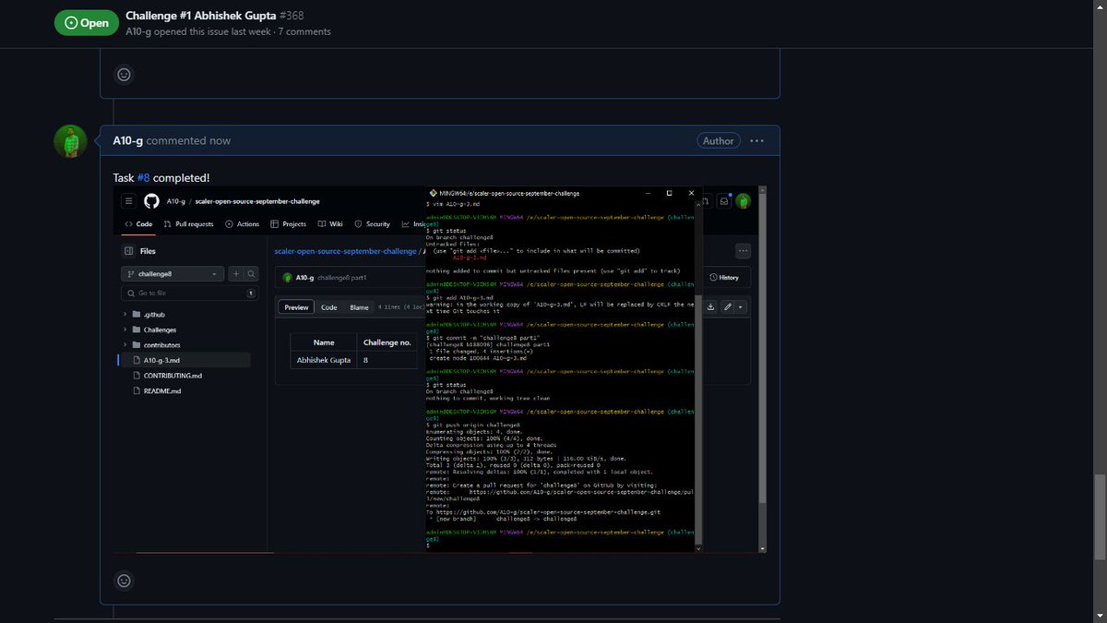Screen dimensions: 1107x623
Task: Switch to the Security tab in the embedded repo
Action: [x=373, y=223]
